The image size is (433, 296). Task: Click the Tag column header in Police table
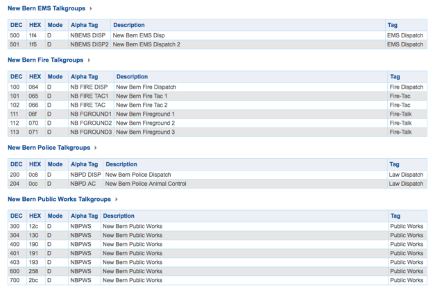click(x=393, y=164)
